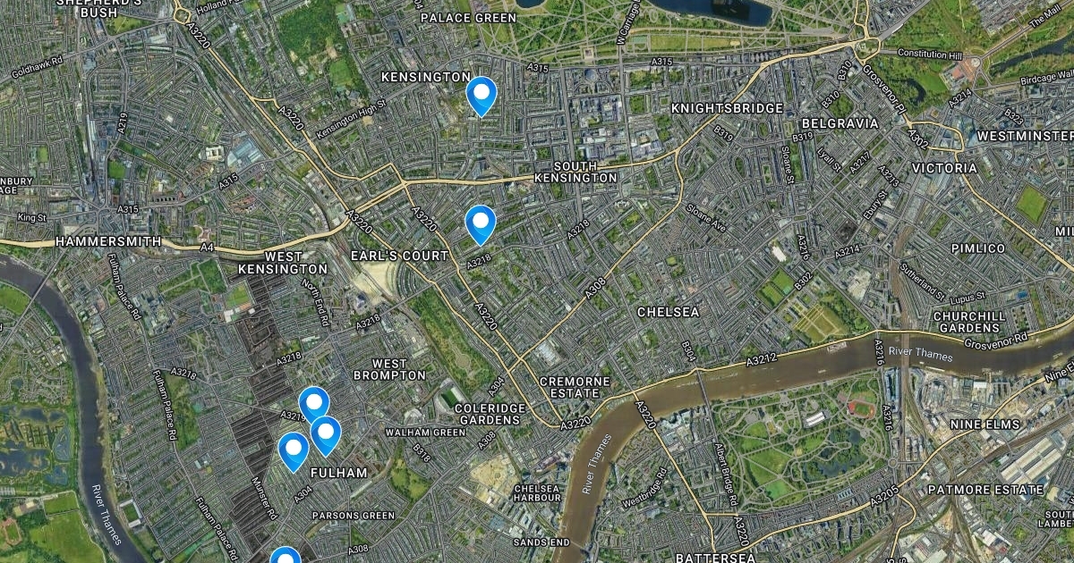Image resolution: width=1074 pixels, height=563 pixels.
Task: Click the map pin below the Kensington label
Action: click(482, 96)
